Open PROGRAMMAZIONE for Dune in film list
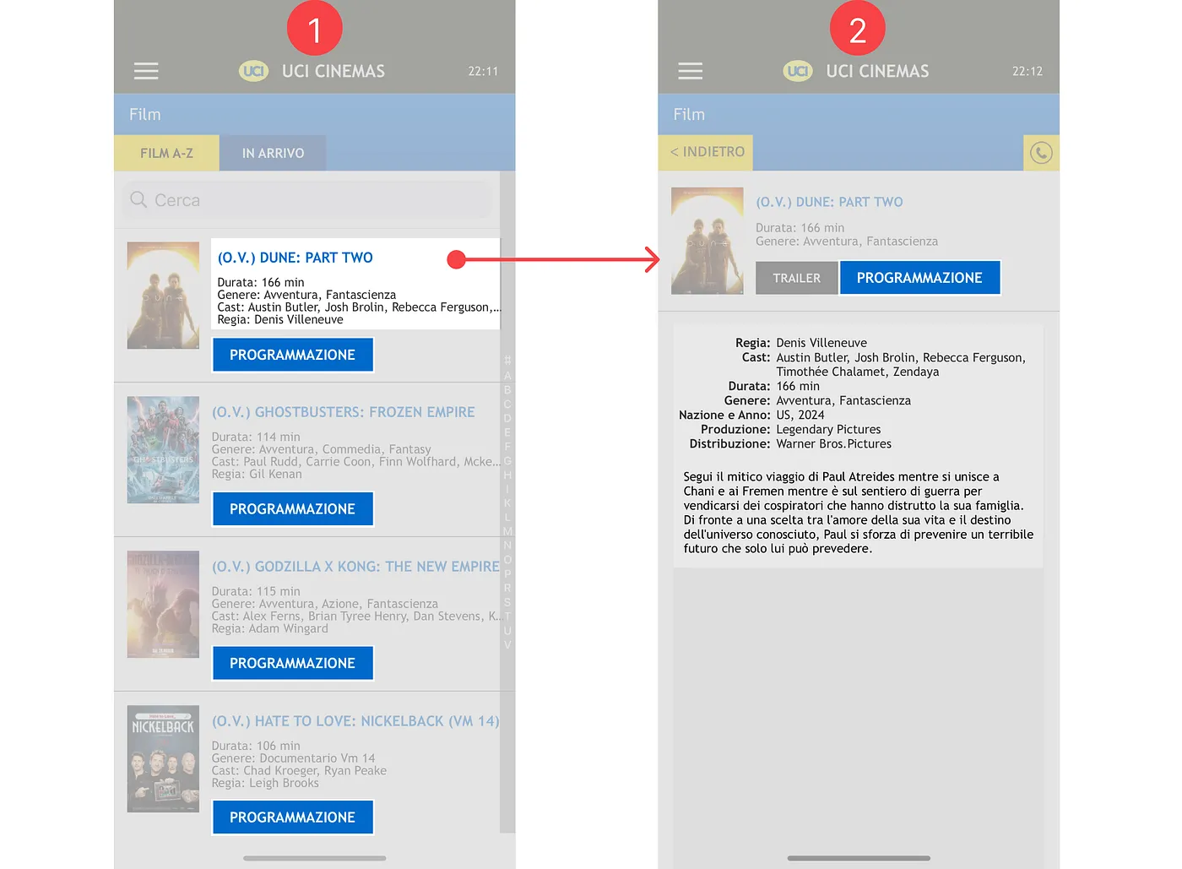Image resolution: width=1182 pixels, height=869 pixels. pyautogui.click(x=292, y=355)
